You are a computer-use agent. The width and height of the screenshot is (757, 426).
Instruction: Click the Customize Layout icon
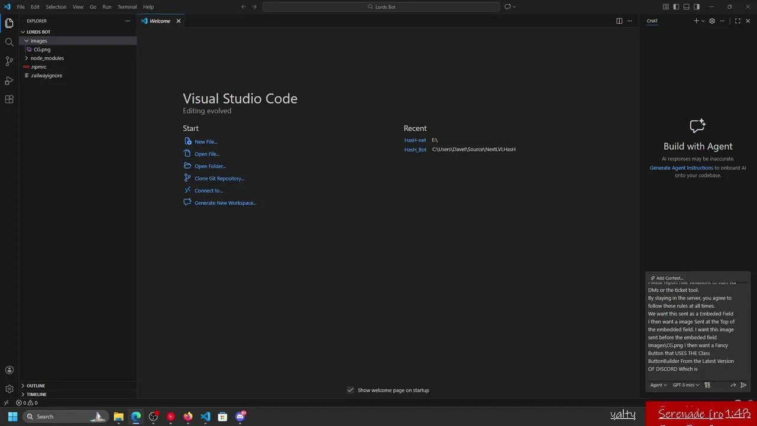[666, 7]
